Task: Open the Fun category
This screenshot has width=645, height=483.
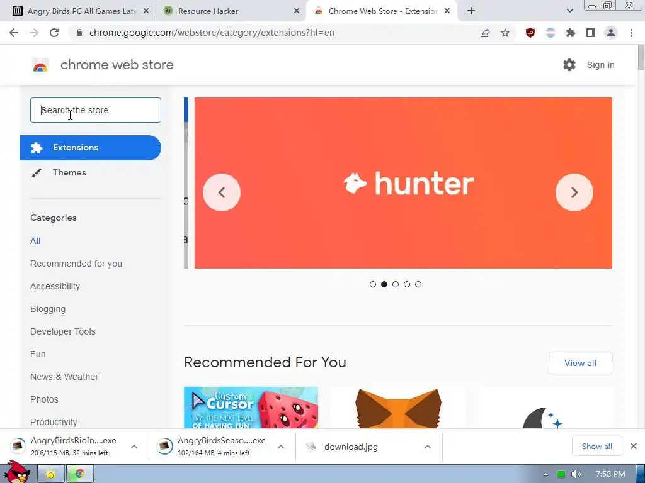Action: tap(38, 354)
